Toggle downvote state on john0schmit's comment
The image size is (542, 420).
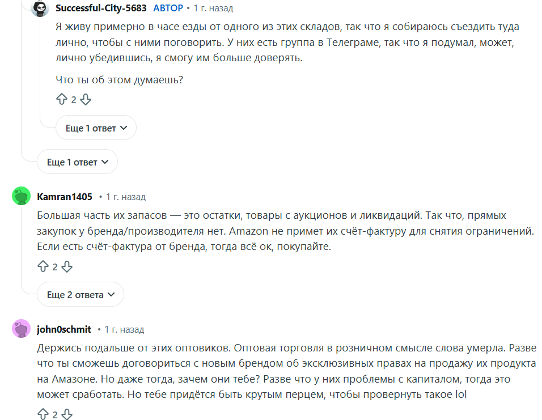(x=67, y=414)
